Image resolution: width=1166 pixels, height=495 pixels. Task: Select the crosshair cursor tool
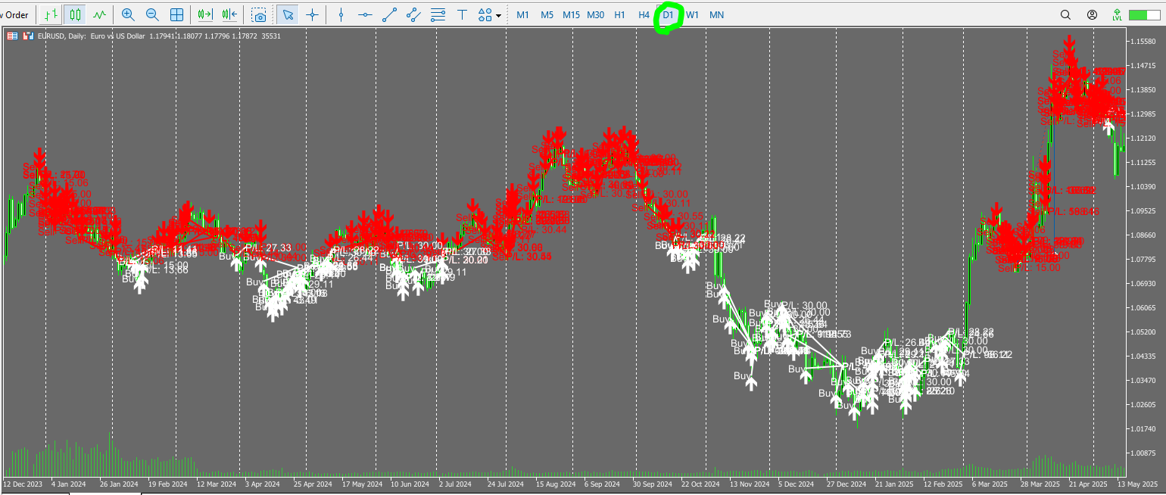click(x=313, y=14)
